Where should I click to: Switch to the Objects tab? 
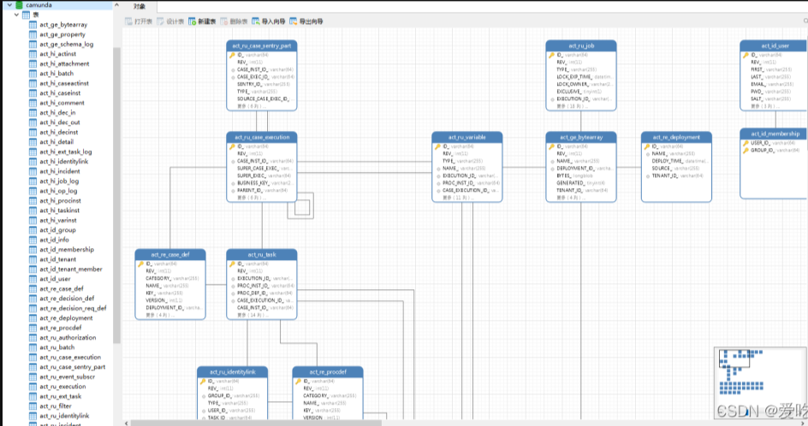(x=140, y=6)
